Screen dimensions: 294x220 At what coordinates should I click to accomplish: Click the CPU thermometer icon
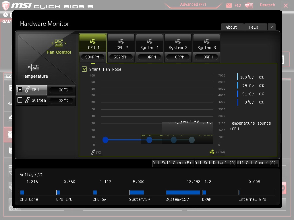pyautogui.click(x=27, y=89)
